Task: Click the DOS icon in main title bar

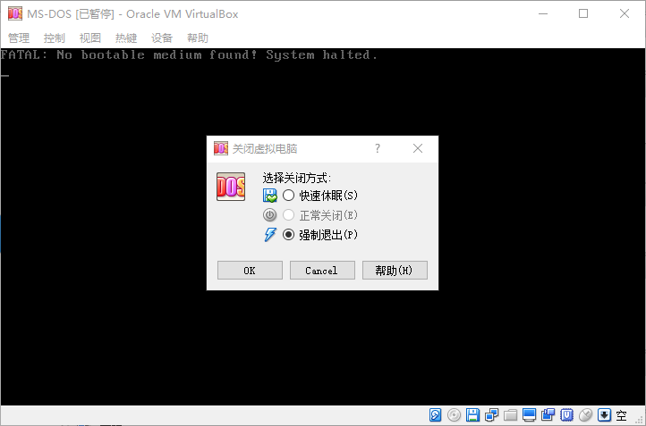Action: (15, 13)
